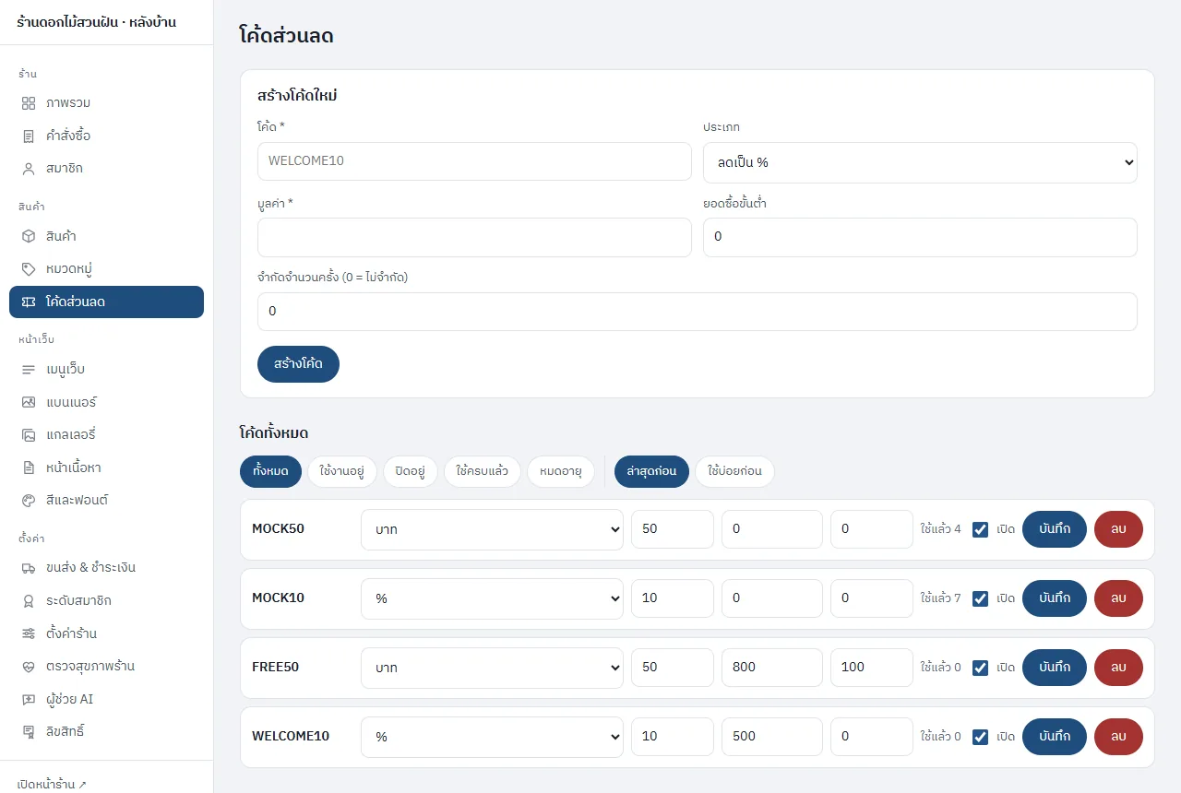Open the MOCK10 % type dropdown
Viewport: 1181px width, 793px height.
492,598
